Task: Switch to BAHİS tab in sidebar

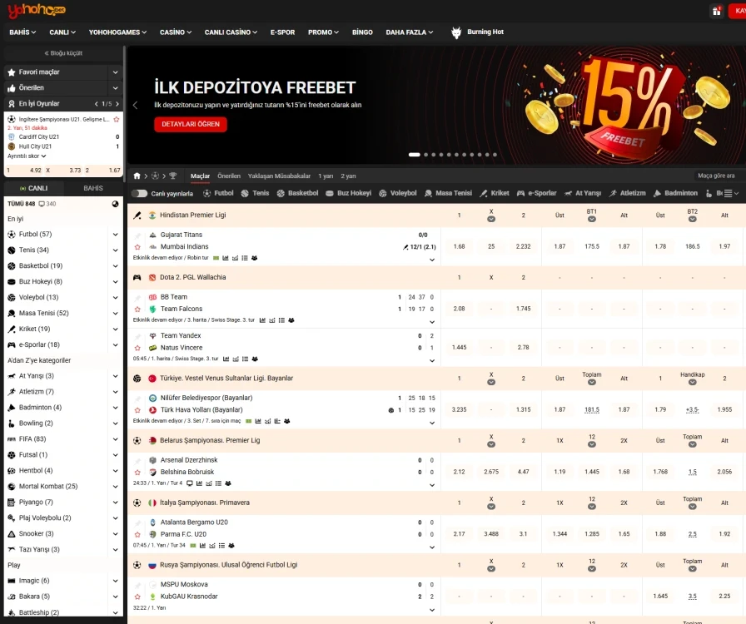Action: pos(93,188)
